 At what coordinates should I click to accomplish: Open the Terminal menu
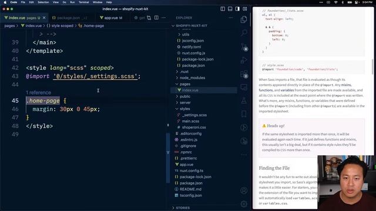click(x=83, y=2)
